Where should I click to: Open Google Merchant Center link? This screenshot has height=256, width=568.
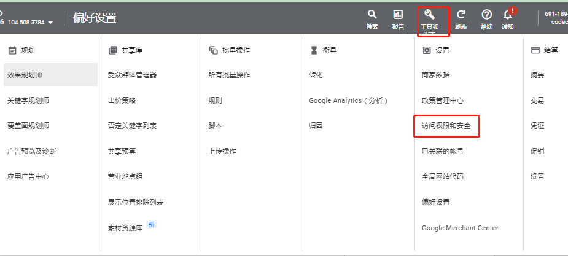pyautogui.click(x=460, y=228)
